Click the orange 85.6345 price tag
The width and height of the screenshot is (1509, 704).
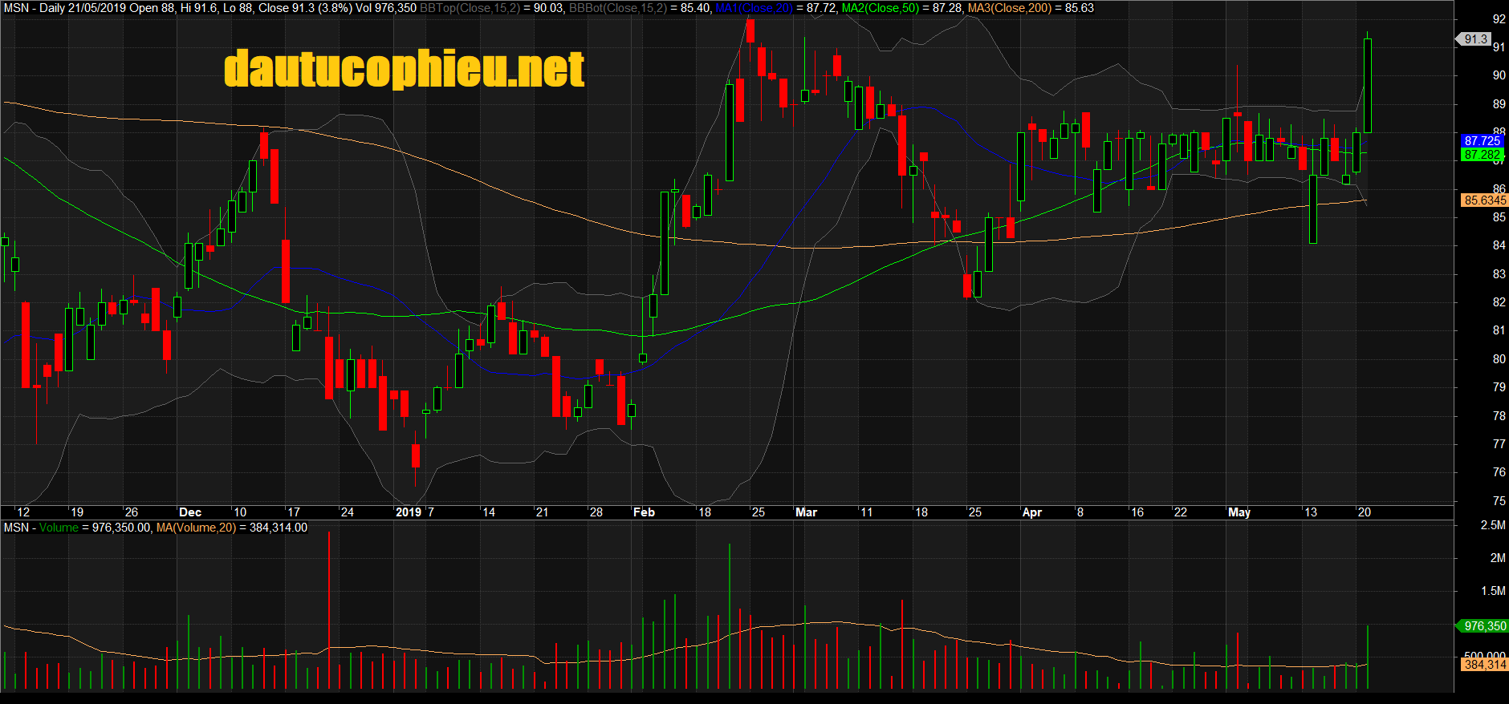1484,200
